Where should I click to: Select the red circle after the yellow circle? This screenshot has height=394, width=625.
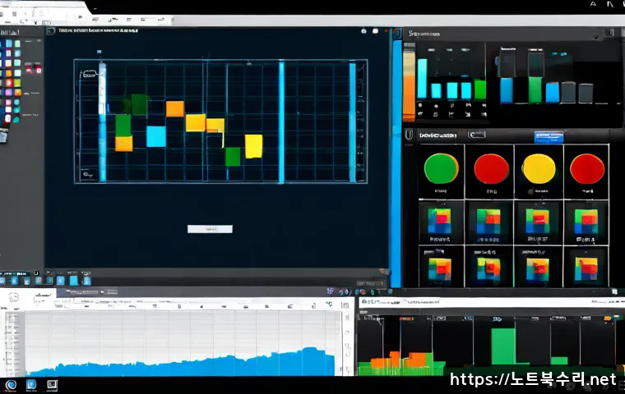point(587,169)
